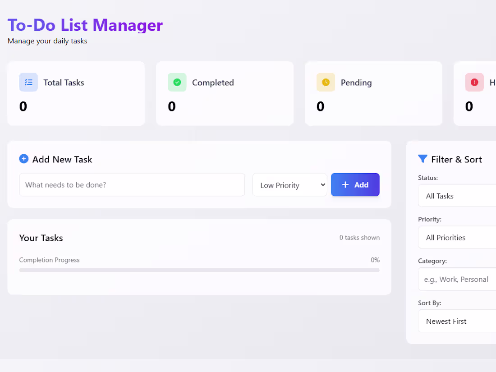Click the 0 tasks shown label

pyautogui.click(x=359, y=237)
